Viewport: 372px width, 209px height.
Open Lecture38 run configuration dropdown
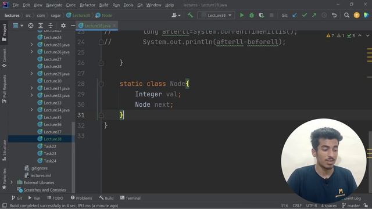point(216,16)
